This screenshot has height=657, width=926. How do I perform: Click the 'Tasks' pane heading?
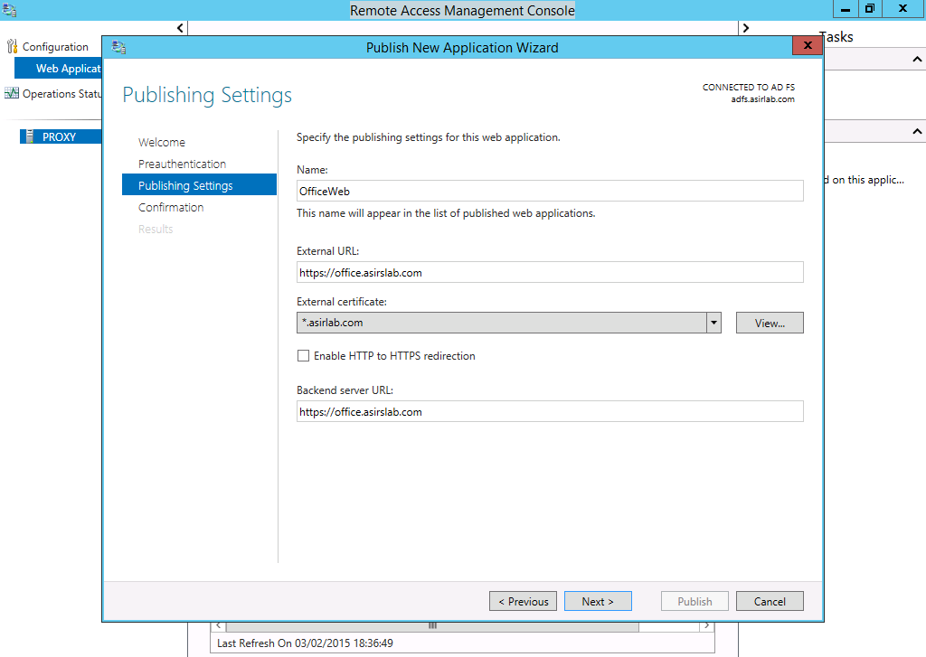tap(836, 36)
